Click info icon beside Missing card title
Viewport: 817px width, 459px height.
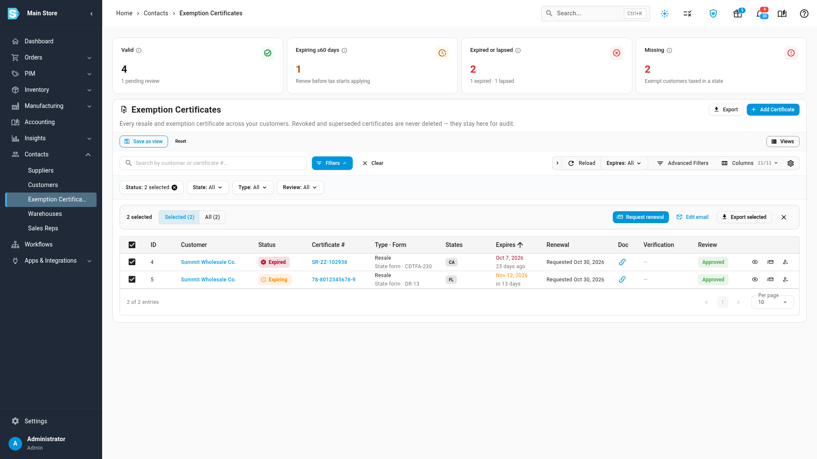[x=669, y=50]
